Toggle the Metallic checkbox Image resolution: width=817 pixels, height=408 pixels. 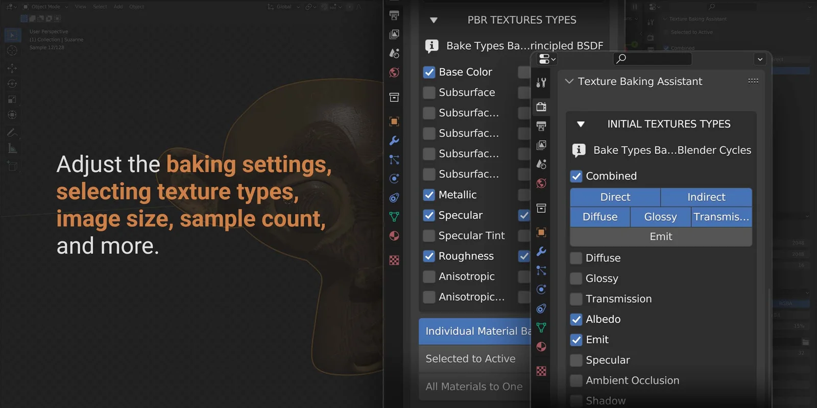click(429, 195)
